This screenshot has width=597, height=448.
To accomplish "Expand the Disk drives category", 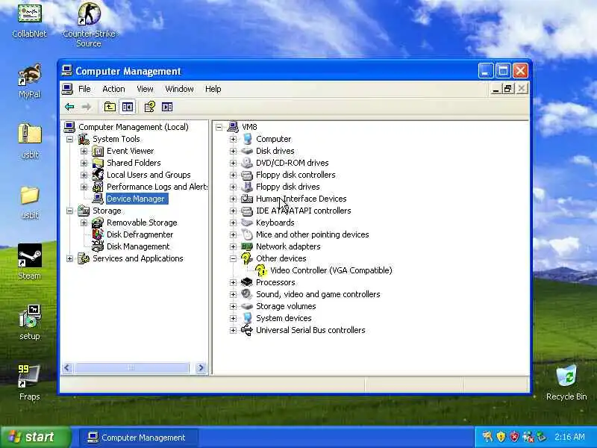I will coord(233,152).
